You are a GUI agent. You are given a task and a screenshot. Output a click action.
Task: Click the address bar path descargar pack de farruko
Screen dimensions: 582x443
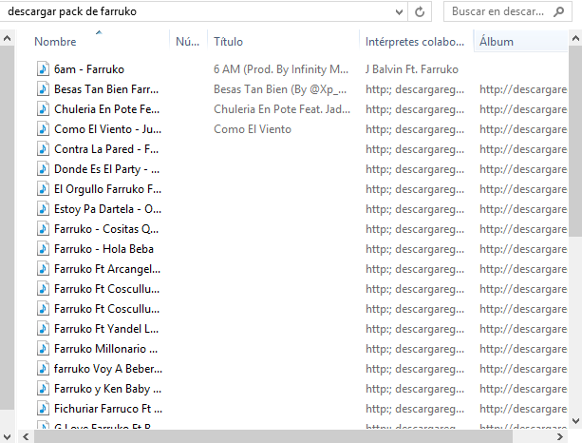pos(72,11)
